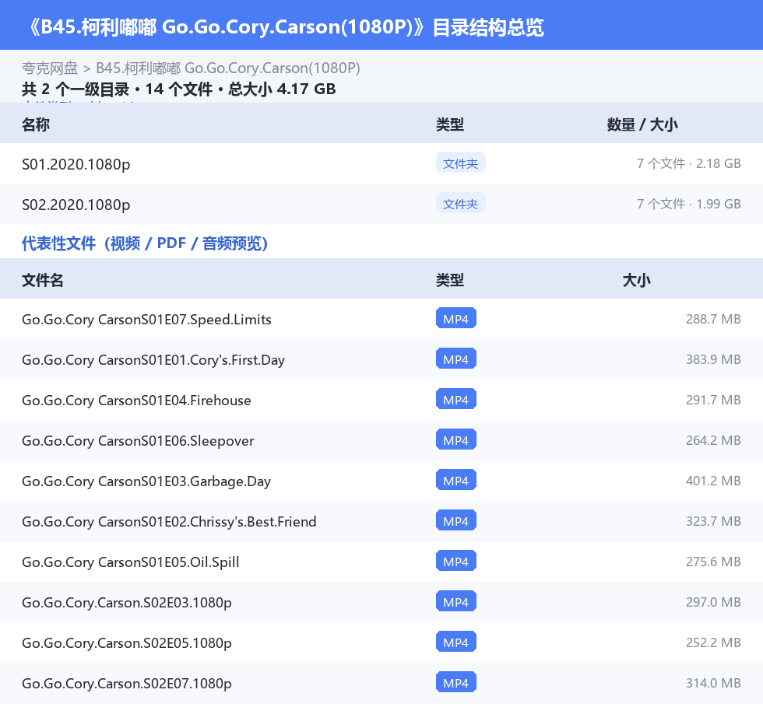Click MP4 badge for Cory's.First.Day row
The image size is (763, 728).
tap(456, 359)
